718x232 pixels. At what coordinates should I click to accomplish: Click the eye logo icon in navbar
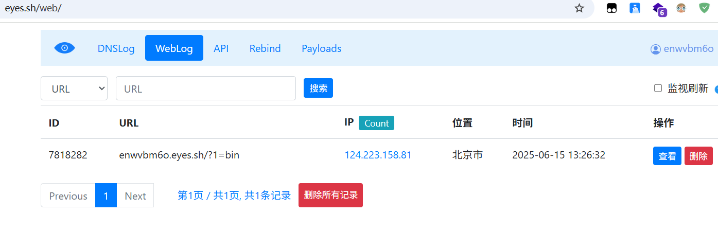click(x=65, y=48)
